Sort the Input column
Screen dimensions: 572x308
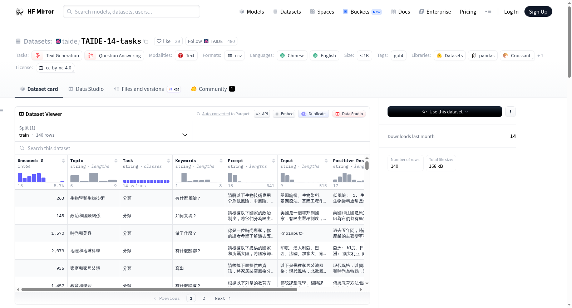[326, 161]
